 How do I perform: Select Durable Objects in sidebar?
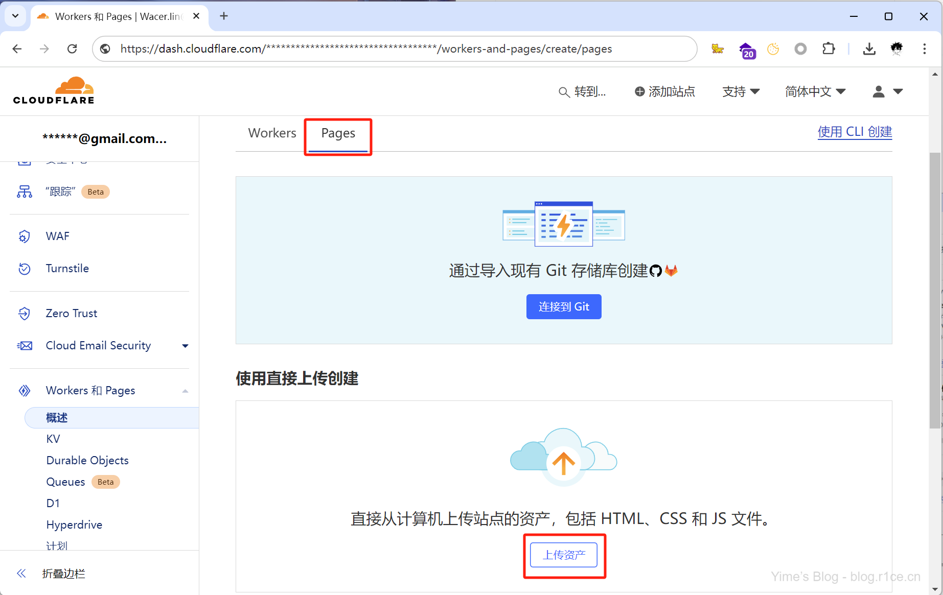[87, 460]
